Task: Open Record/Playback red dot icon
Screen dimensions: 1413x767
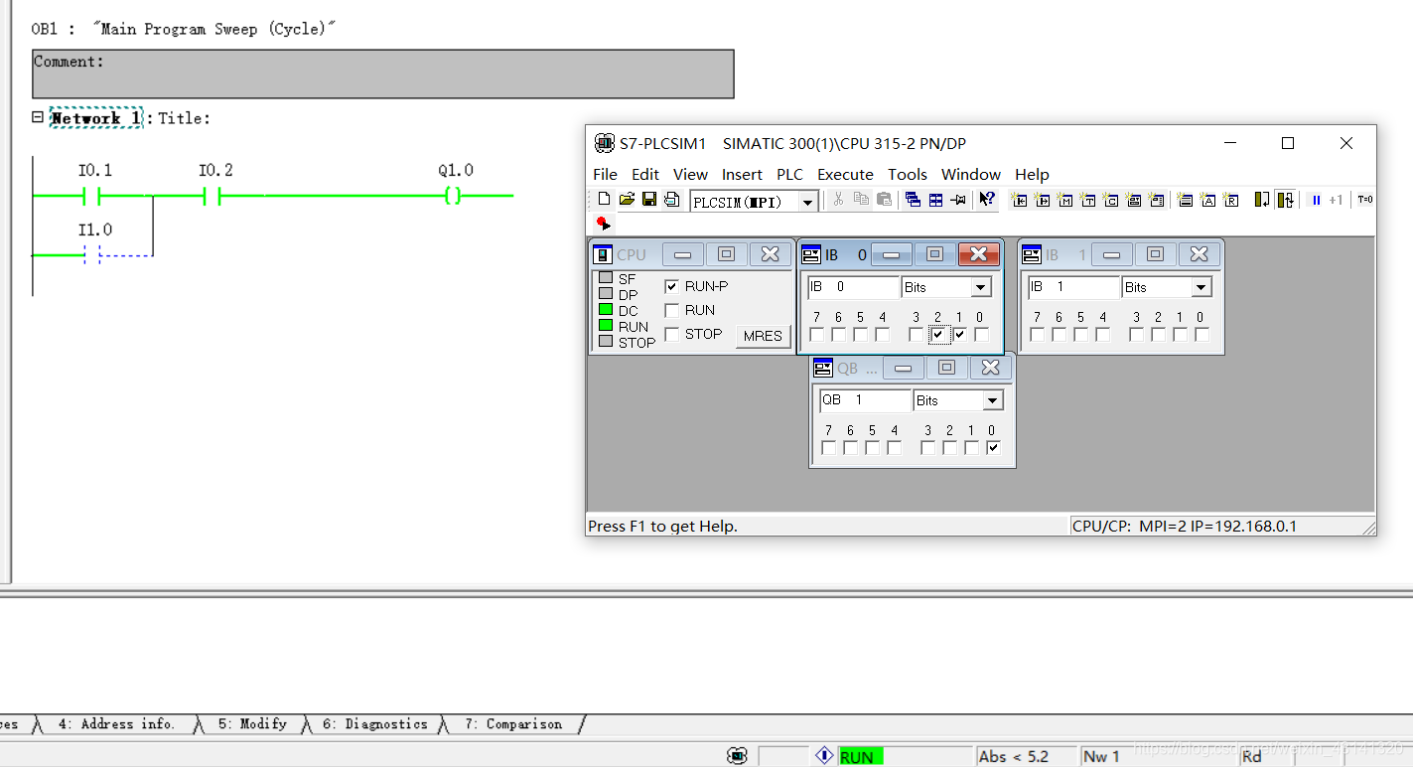Action: click(x=604, y=224)
